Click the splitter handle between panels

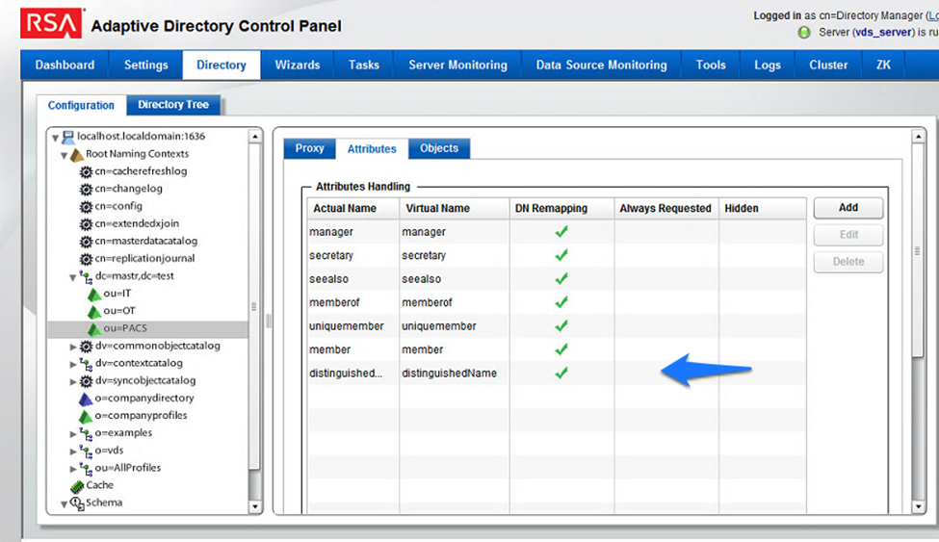coord(269,321)
